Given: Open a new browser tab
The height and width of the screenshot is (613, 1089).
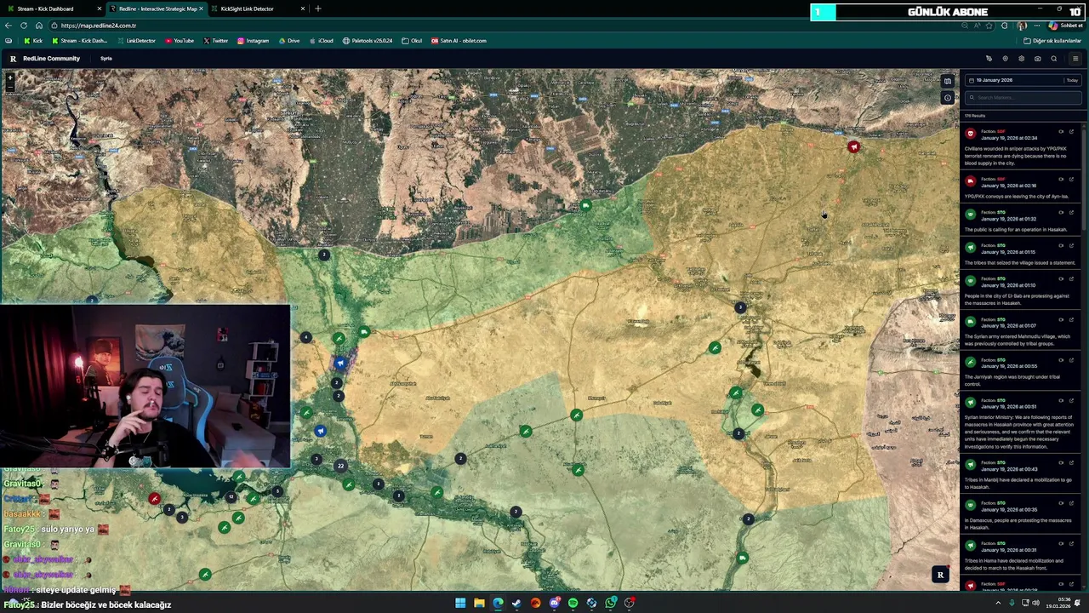Looking at the screenshot, I should click(x=318, y=9).
